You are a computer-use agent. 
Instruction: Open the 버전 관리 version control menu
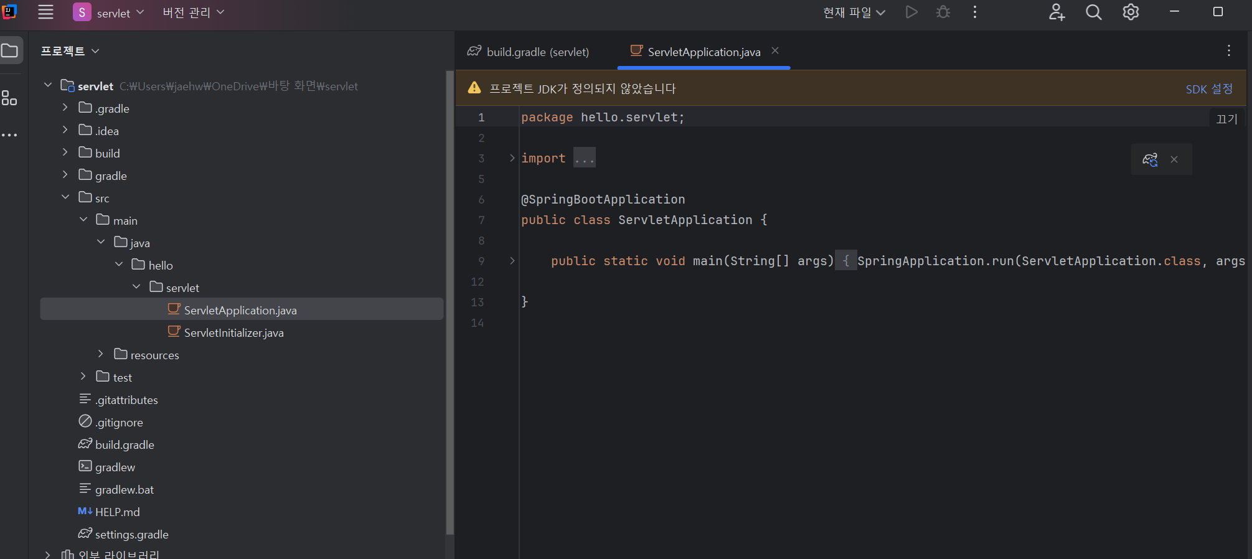[x=193, y=12]
